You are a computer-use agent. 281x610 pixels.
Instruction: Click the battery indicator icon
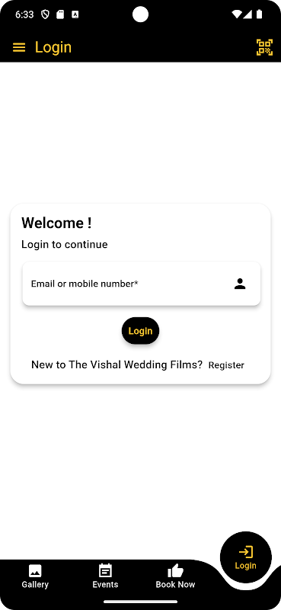pyautogui.click(x=259, y=14)
